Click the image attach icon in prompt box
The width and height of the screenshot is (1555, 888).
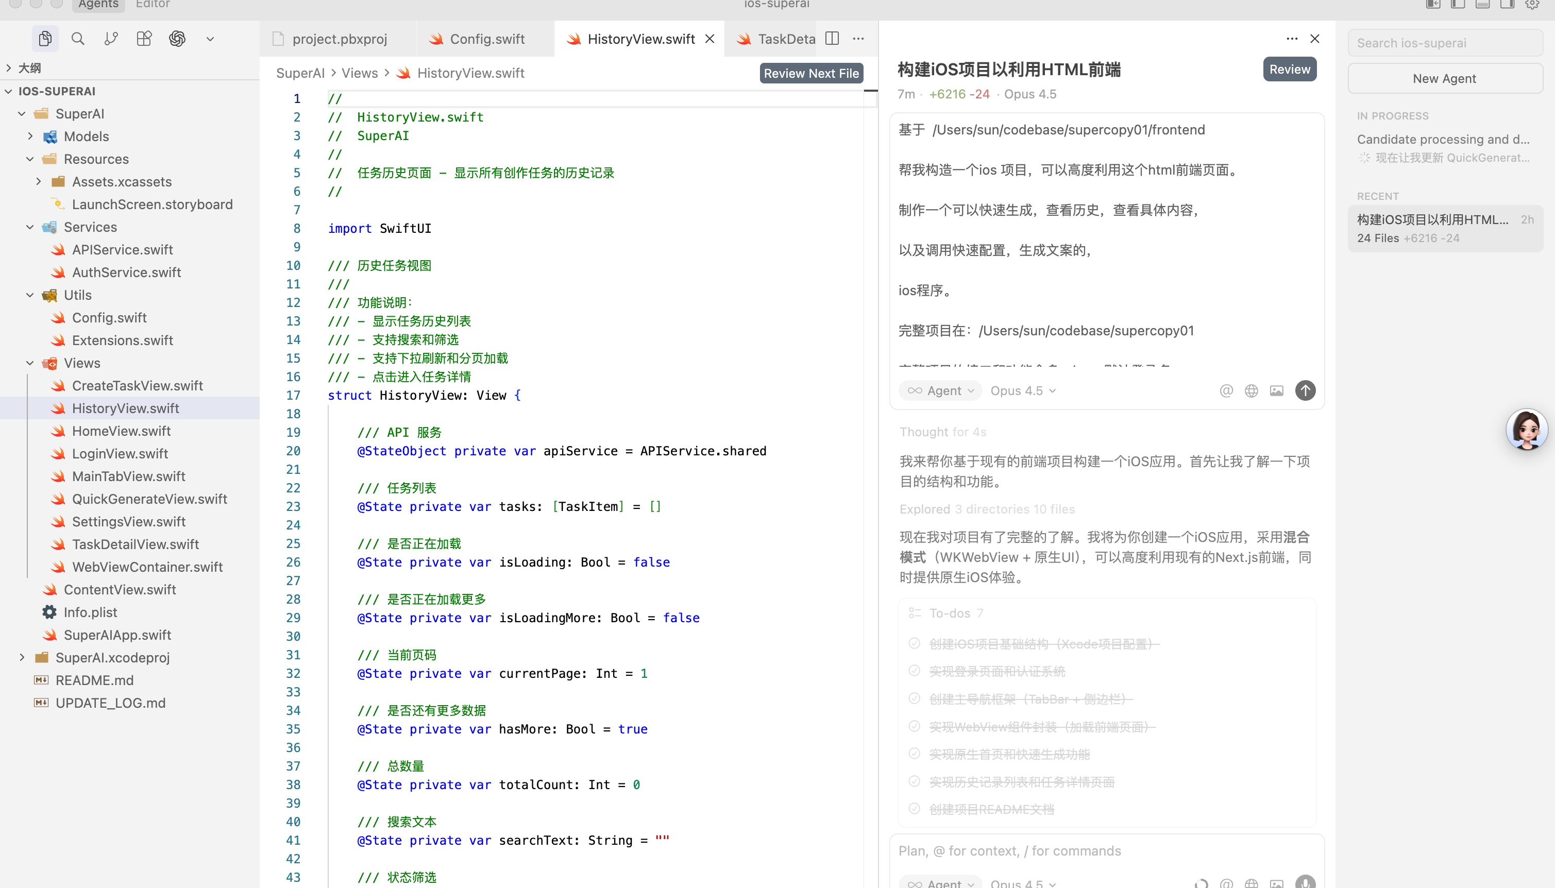[x=1276, y=390]
